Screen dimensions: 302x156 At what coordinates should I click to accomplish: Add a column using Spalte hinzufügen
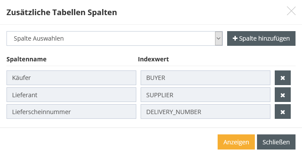(x=261, y=38)
